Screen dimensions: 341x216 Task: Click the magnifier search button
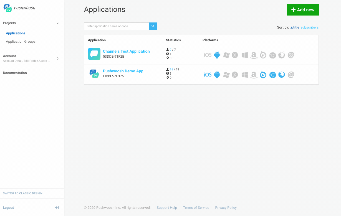(x=153, y=26)
